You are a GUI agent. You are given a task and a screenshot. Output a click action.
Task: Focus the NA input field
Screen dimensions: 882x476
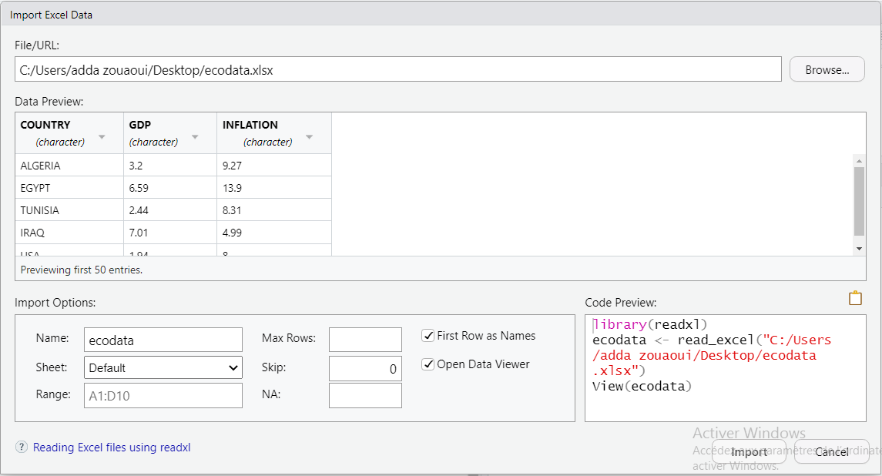pyautogui.click(x=365, y=396)
